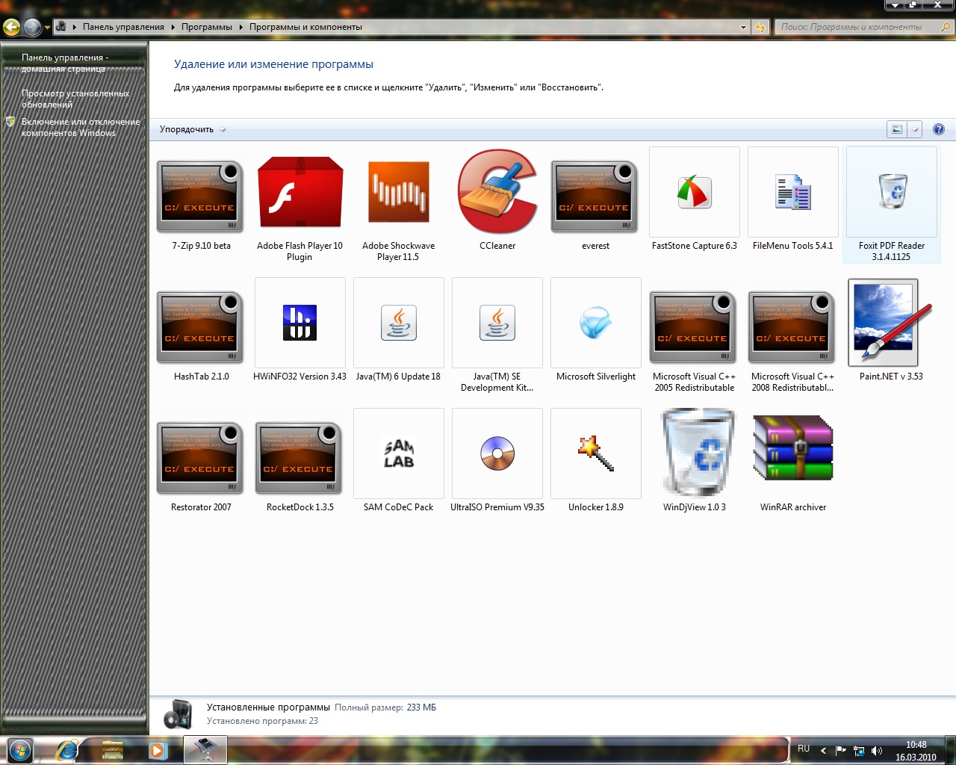Open the help question mark button

tap(939, 129)
